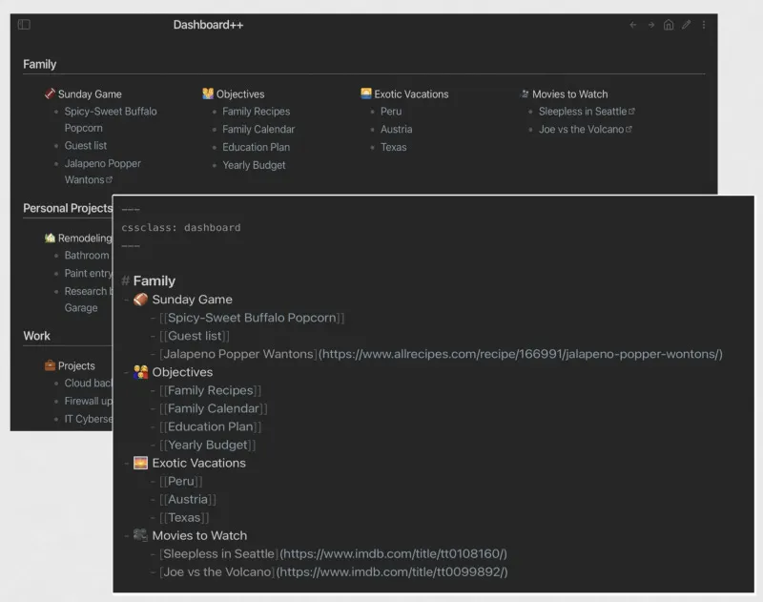Click the Personal Projects heading
Screen dimensions: 763x602
coord(68,208)
